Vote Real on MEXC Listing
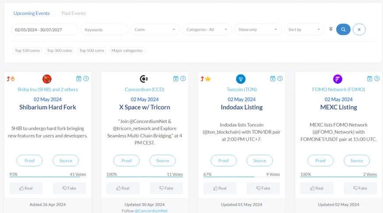Viewport: 383px width, 213px height. [317, 188]
